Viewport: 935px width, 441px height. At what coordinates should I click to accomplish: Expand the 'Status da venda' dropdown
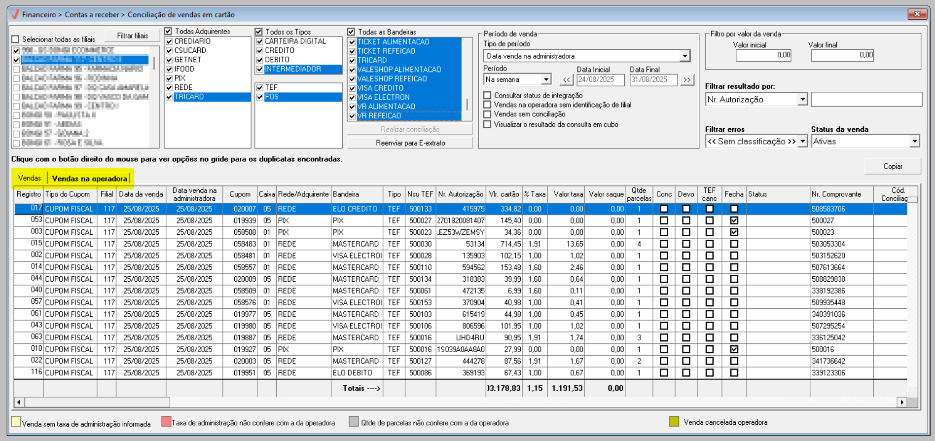[914, 142]
